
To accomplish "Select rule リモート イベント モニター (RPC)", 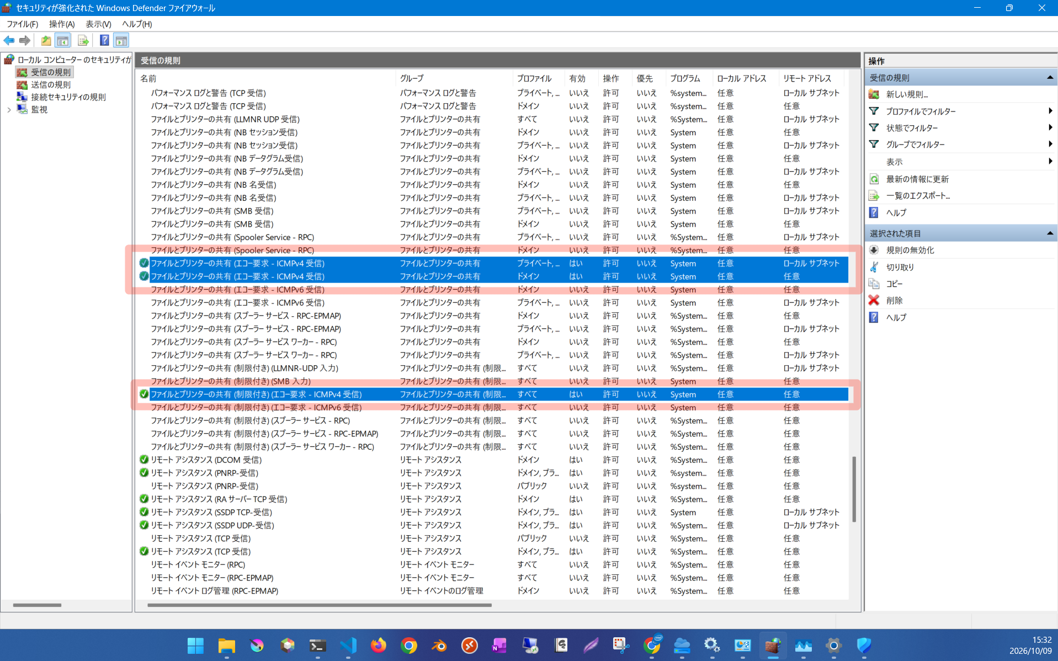I will pos(198,564).
